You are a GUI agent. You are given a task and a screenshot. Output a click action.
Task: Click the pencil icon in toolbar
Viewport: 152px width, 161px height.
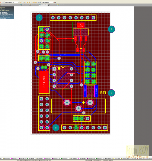(1, 2)
